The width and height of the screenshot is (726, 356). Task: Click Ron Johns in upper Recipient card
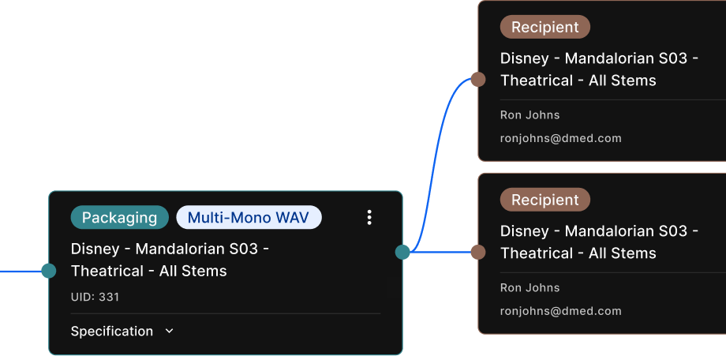530,114
